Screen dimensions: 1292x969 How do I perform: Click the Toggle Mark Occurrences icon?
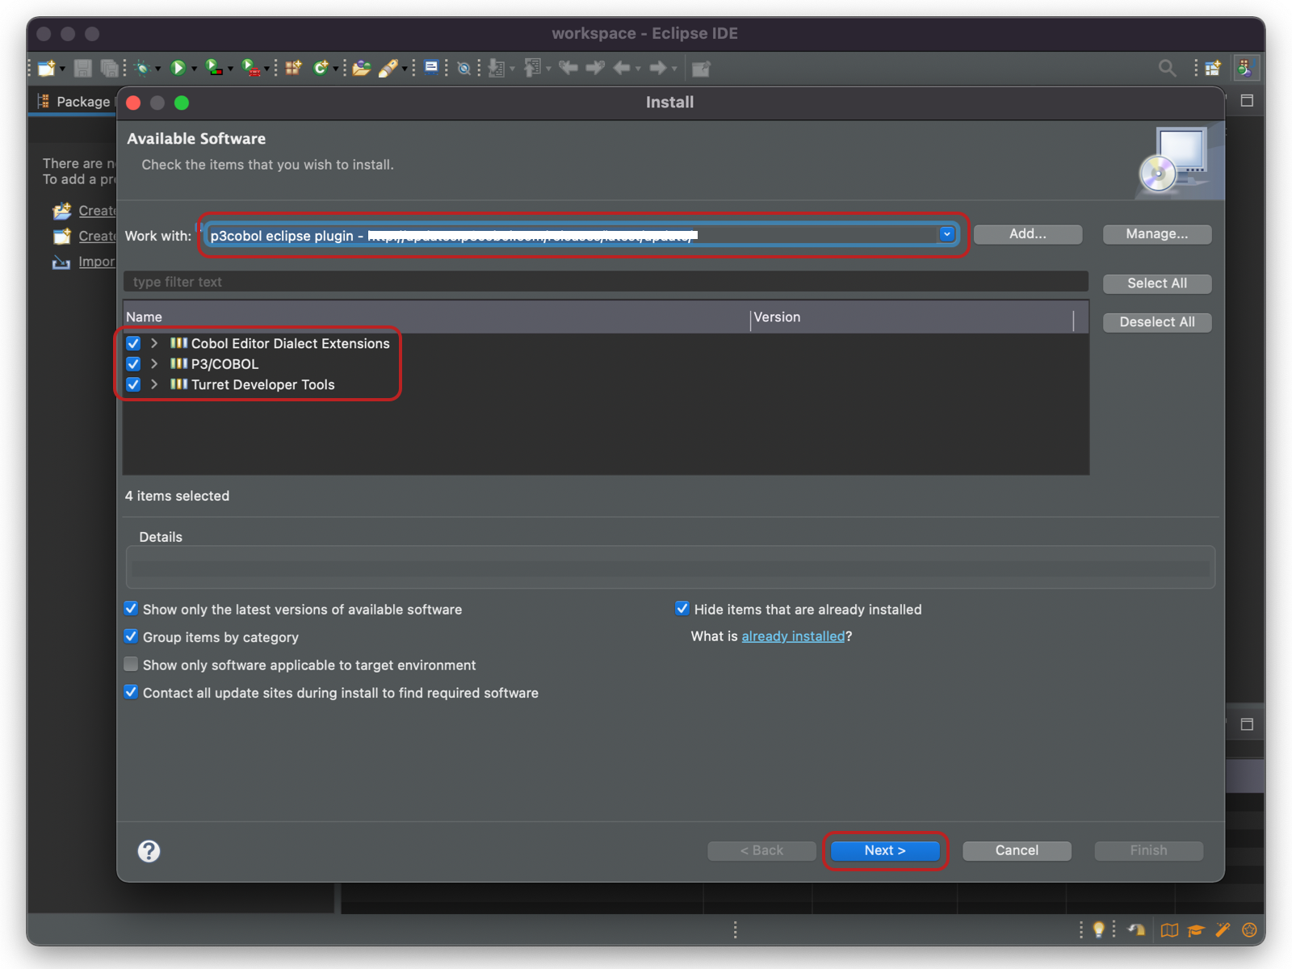point(464,69)
